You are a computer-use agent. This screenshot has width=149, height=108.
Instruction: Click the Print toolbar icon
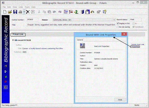click(20, 12)
